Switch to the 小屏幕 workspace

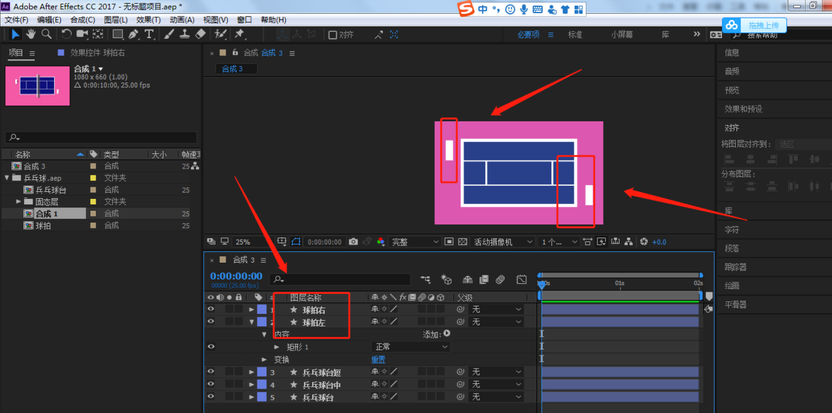pyautogui.click(x=622, y=35)
